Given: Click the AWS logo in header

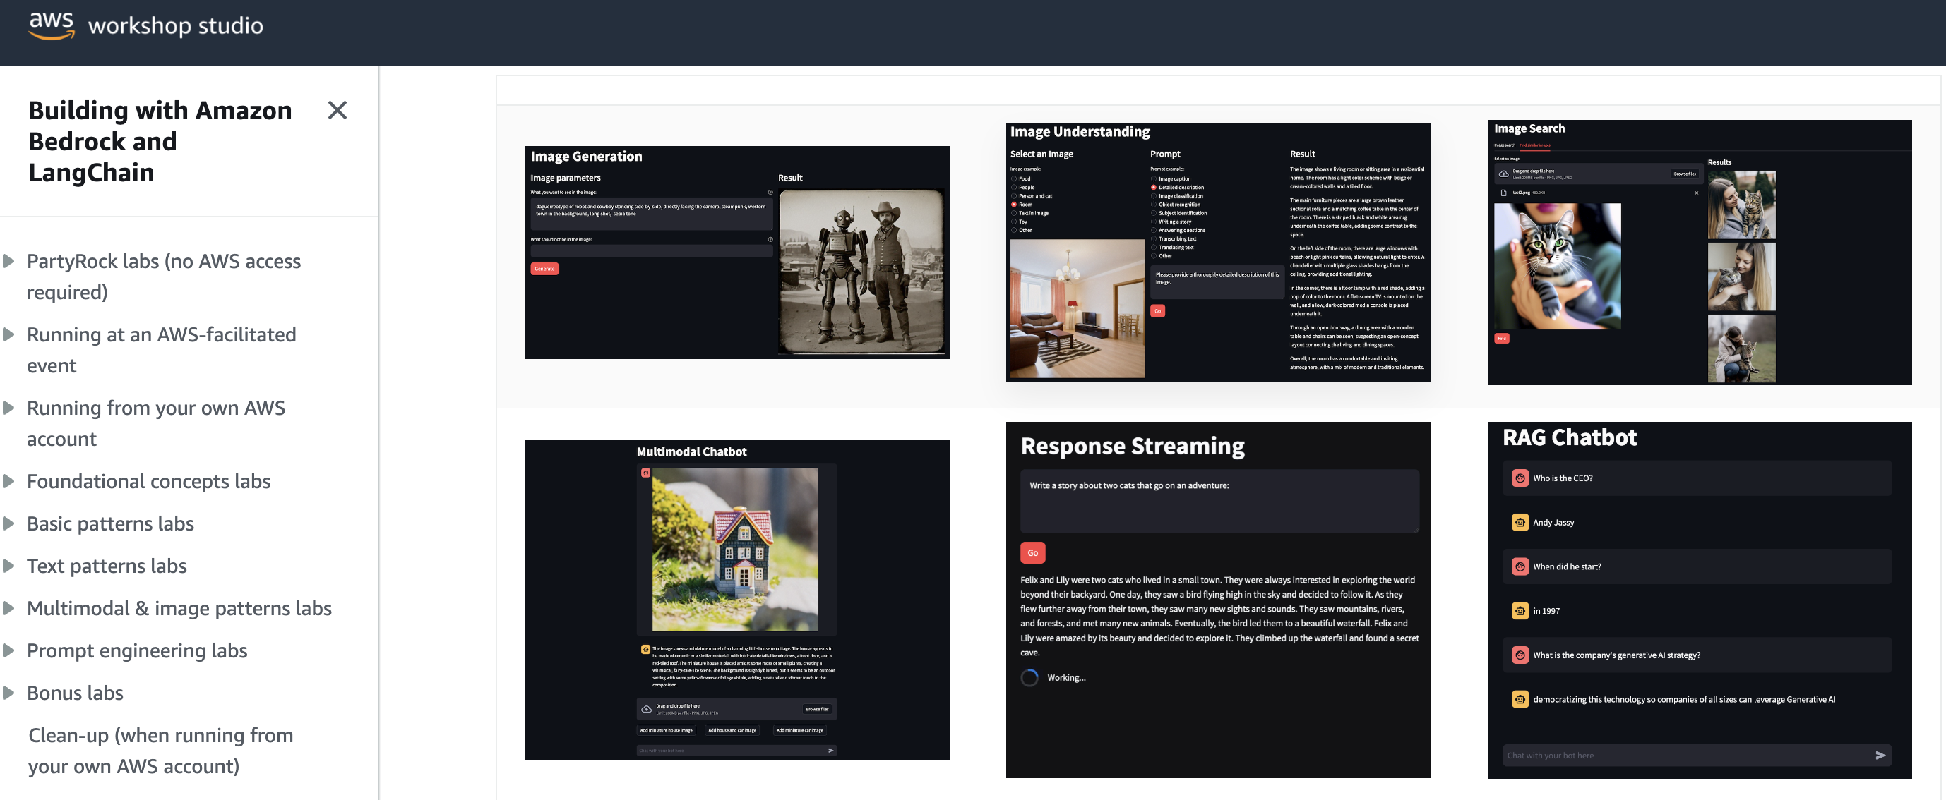Looking at the screenshot, I should pos(52,25).
